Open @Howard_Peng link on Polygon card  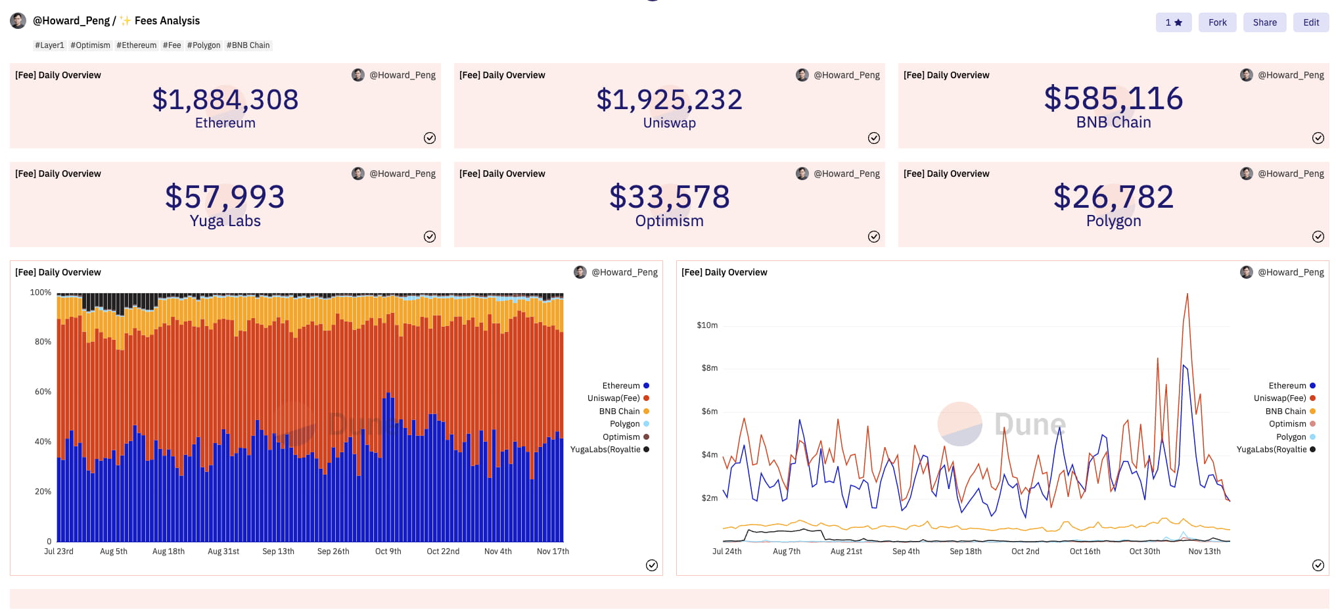click(x=1290, y=174)
